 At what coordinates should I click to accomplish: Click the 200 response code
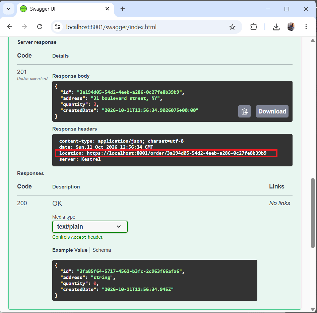pos(22,203)
